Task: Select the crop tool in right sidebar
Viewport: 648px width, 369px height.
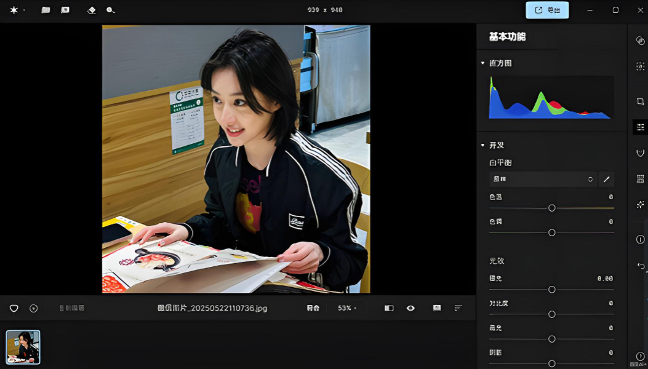Action: coord(640,101)
